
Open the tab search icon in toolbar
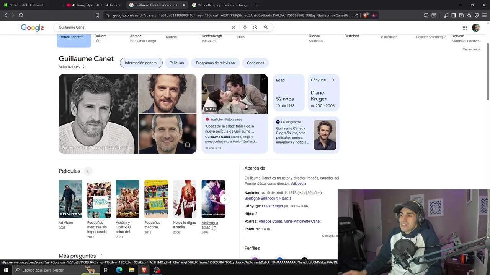tap(434, 15)
